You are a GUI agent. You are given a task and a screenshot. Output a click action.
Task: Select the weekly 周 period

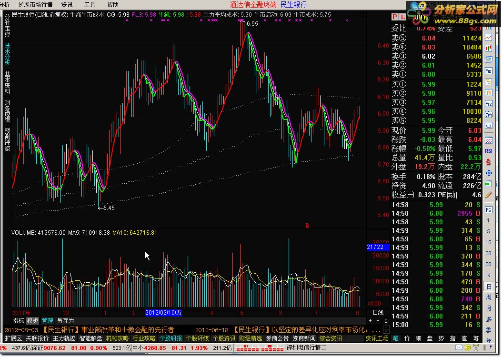(489, 297)
